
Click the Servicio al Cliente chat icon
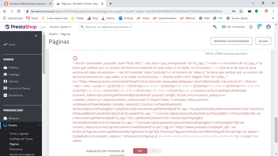tap(5, 88)
